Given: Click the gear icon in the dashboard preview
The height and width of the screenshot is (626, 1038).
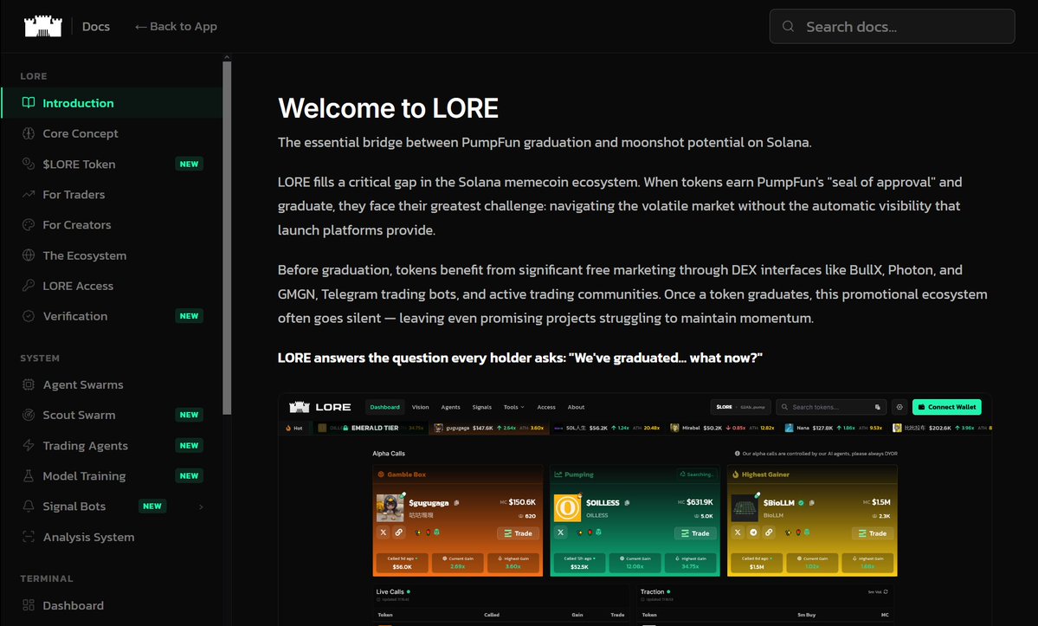Looking at the screenshot, I should (899, 407).
